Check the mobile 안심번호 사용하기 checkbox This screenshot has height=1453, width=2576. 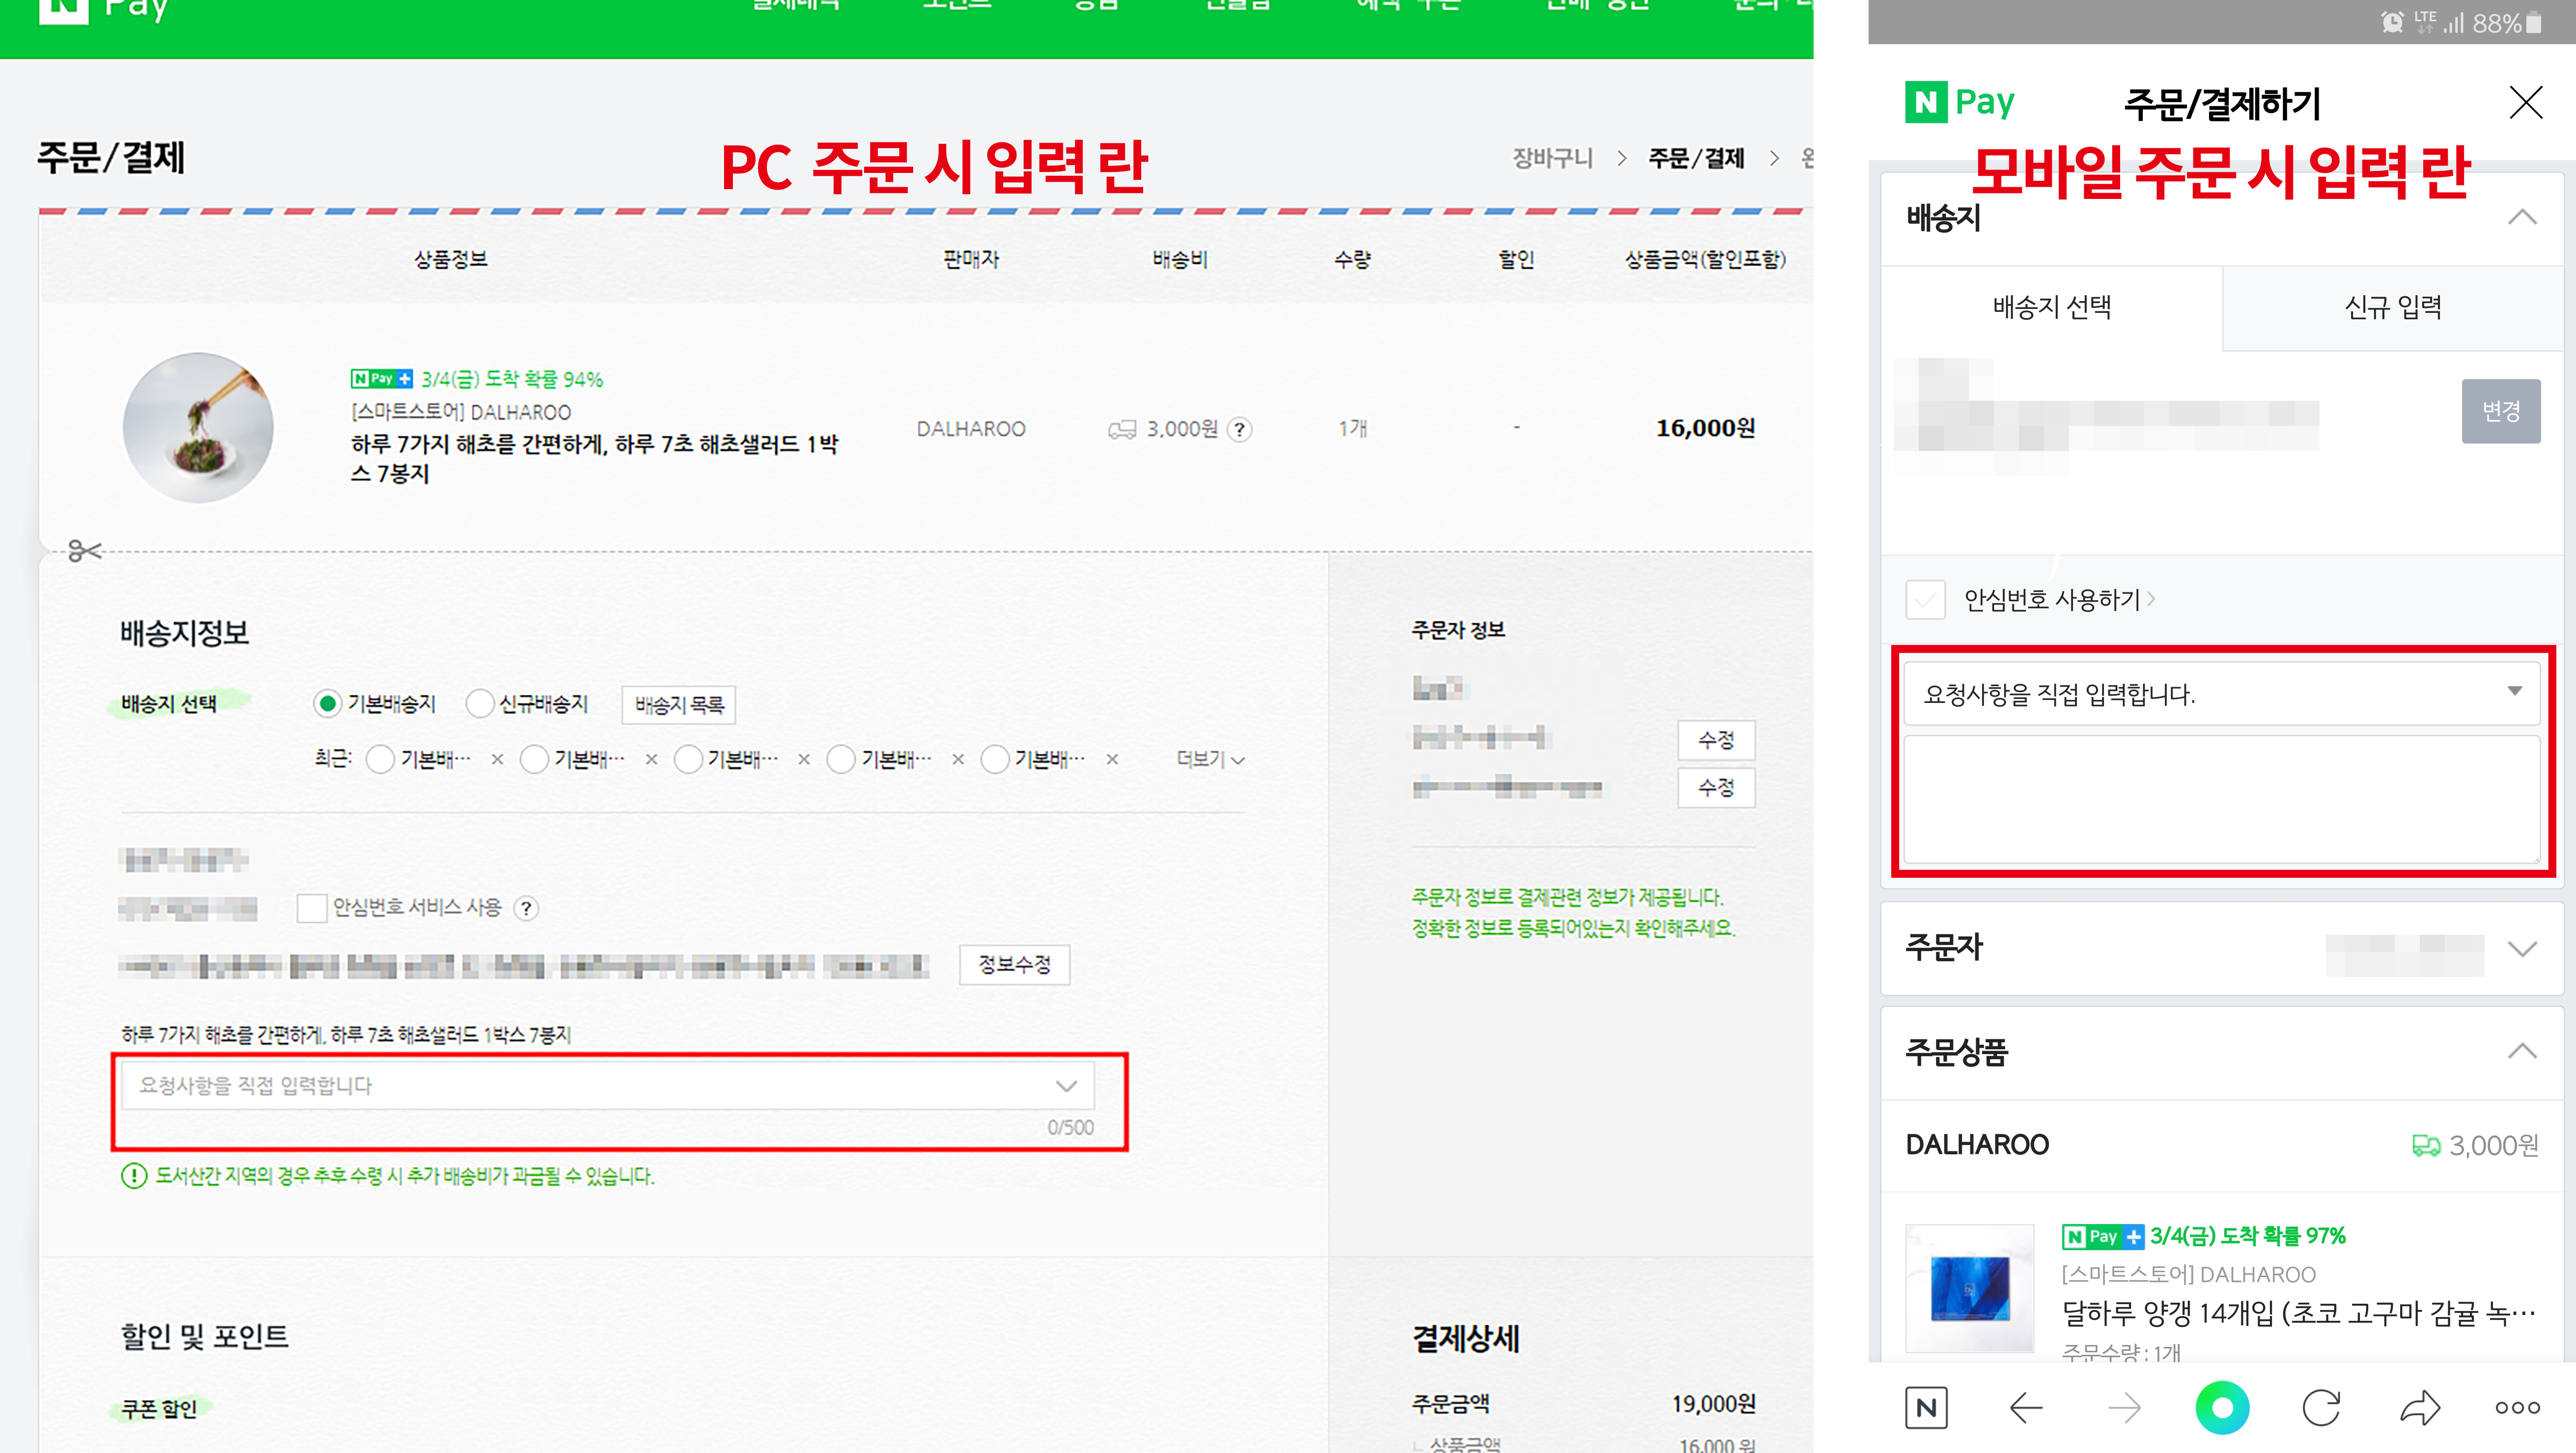pyautogui.click(x=1925, y=600)
